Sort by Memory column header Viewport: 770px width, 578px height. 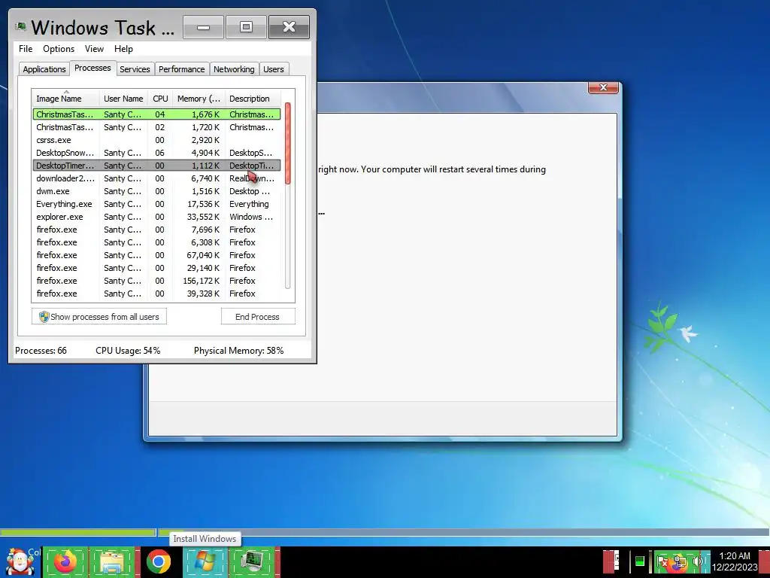pos(199,99)
